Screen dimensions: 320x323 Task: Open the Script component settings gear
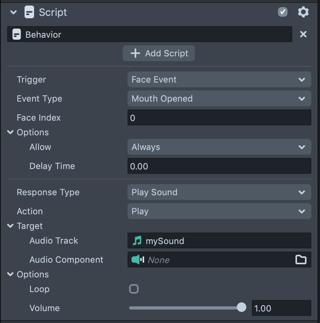point(303,12)
